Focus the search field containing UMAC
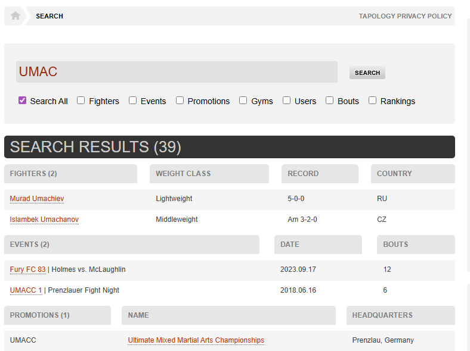 177,72
